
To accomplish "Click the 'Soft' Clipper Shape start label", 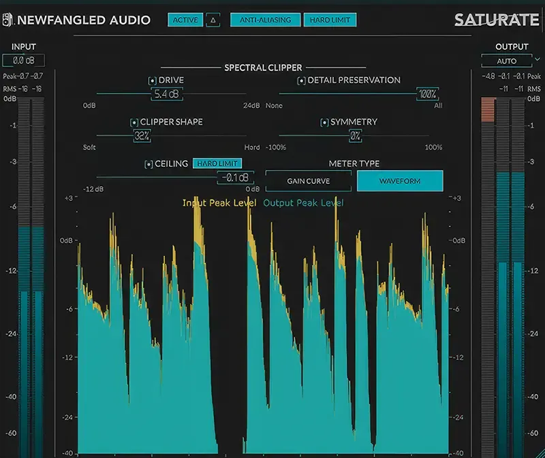I will point(89,147).
